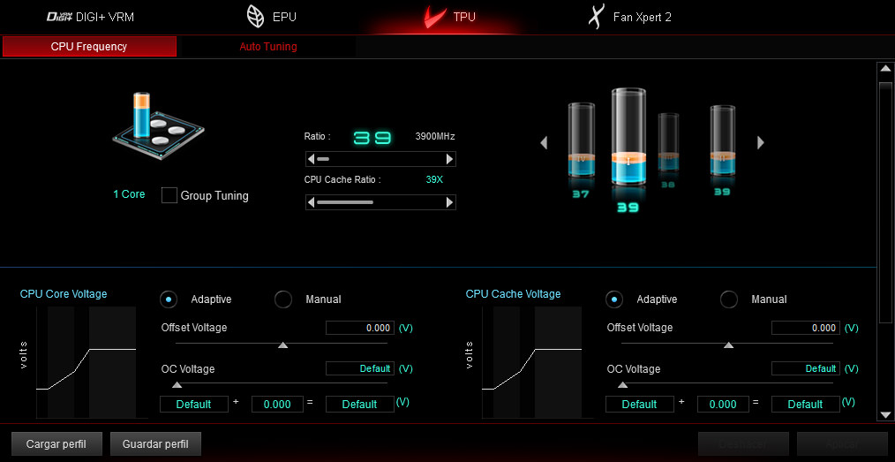Decrease Ratio with left arrow

(x=311, y=159)
